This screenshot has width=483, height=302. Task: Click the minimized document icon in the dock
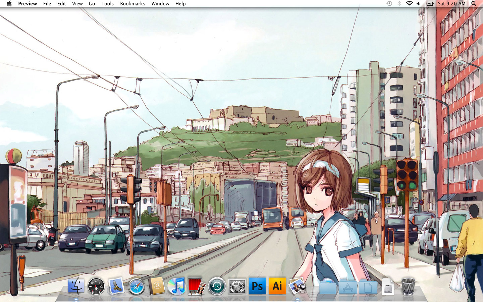coord(388,287)
